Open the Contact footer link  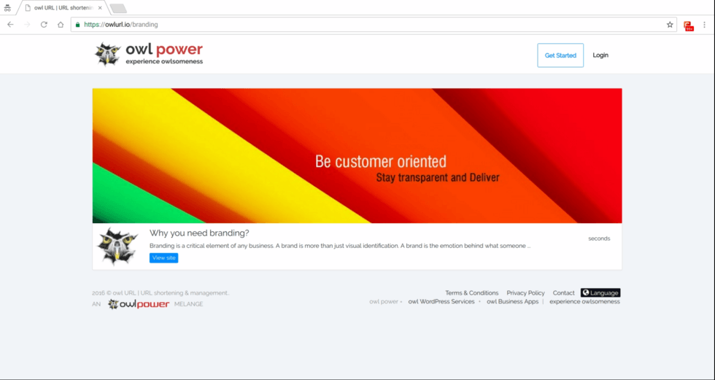563,293
